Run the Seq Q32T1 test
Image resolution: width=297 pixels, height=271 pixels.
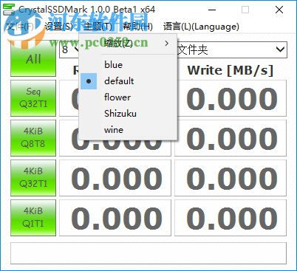33,98
